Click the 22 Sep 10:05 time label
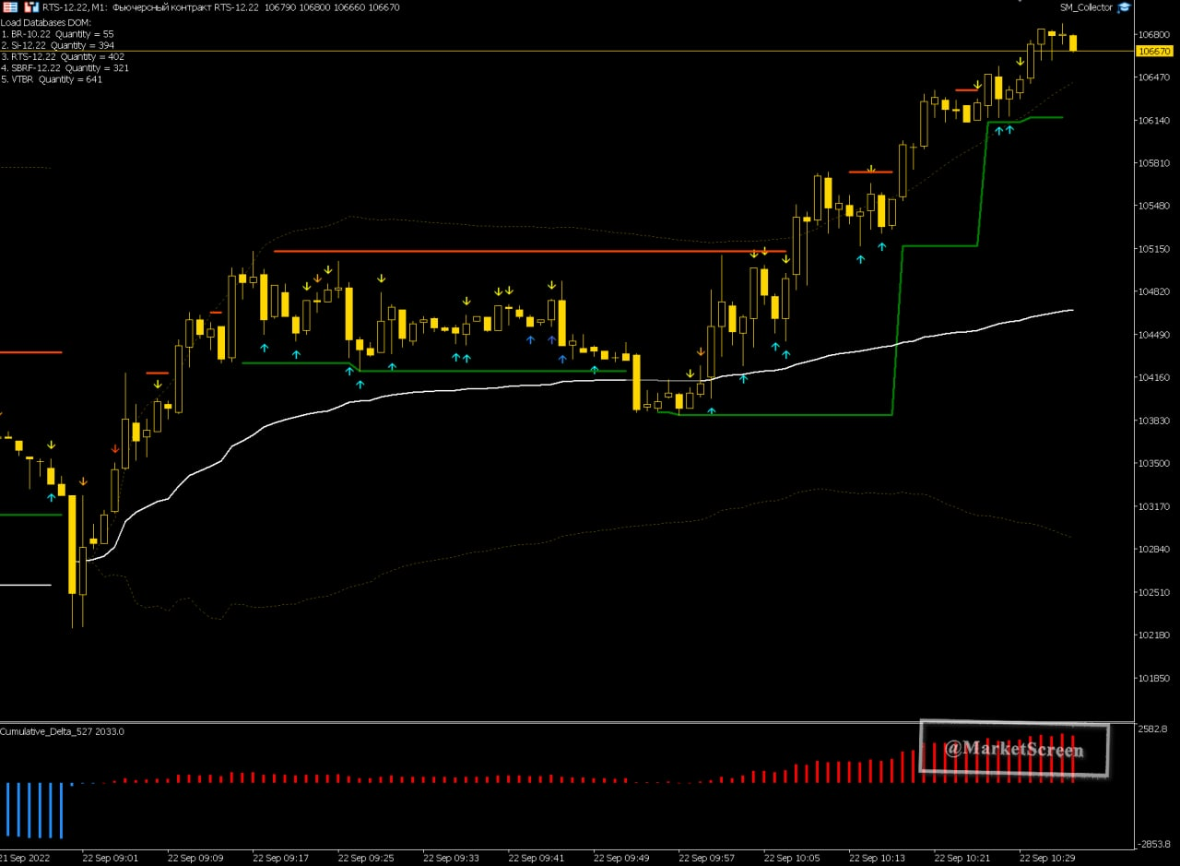 coord(792,858)
